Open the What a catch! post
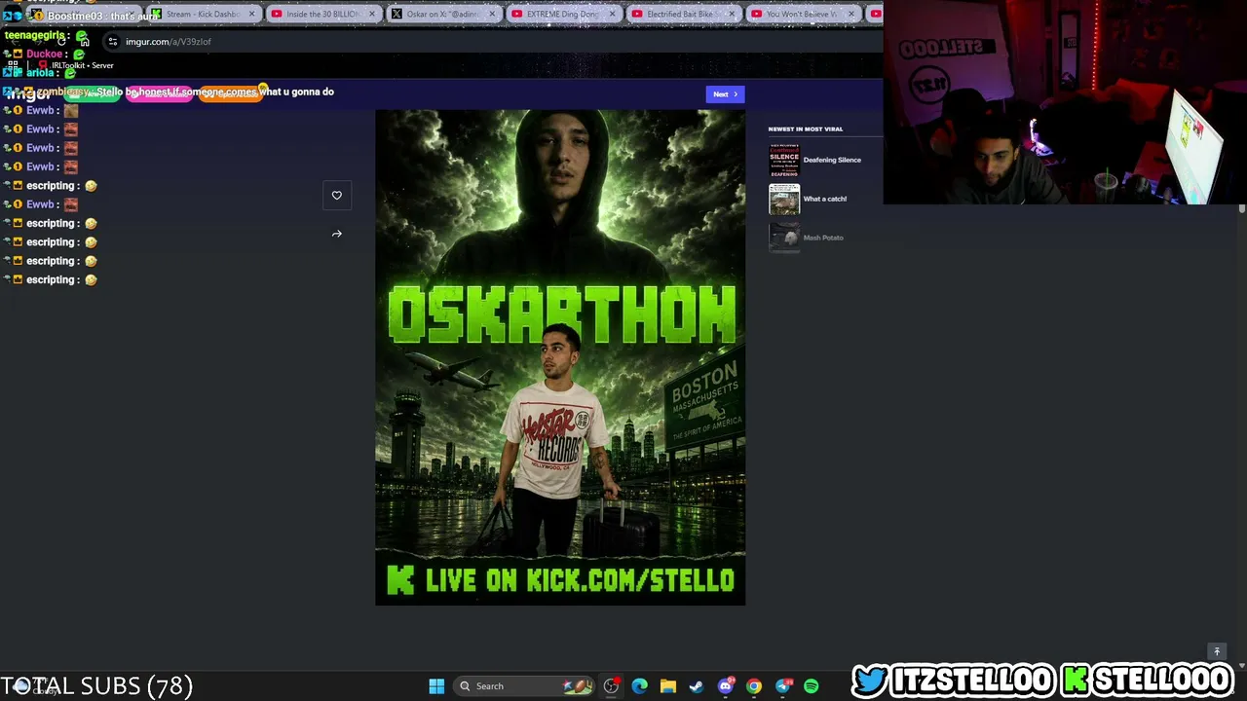Screen dimensions: 1247x701 coord(825,199)
